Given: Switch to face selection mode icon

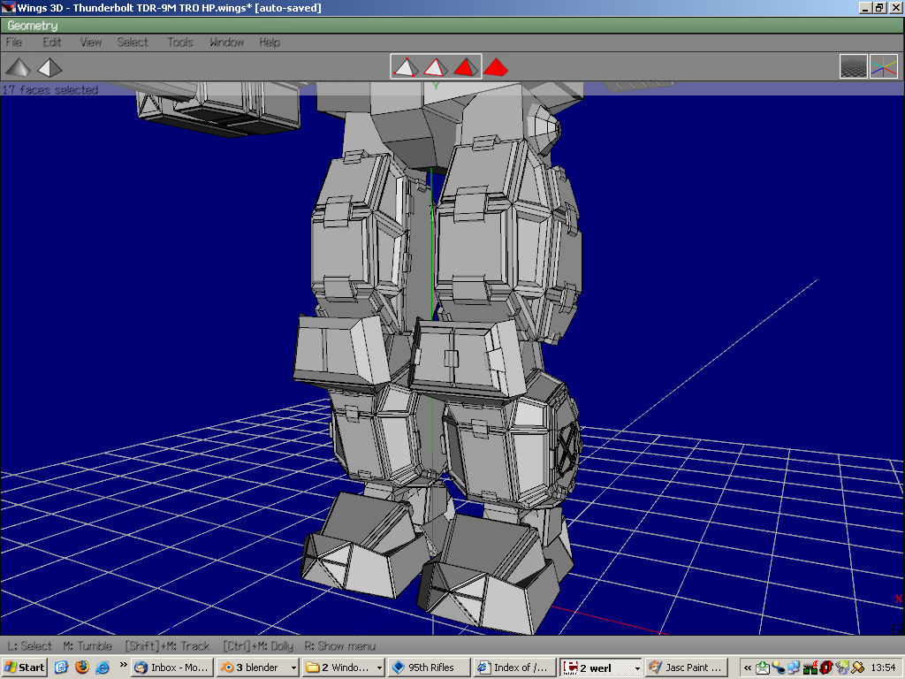Looking at the screenshot, I should click(465, 66).
